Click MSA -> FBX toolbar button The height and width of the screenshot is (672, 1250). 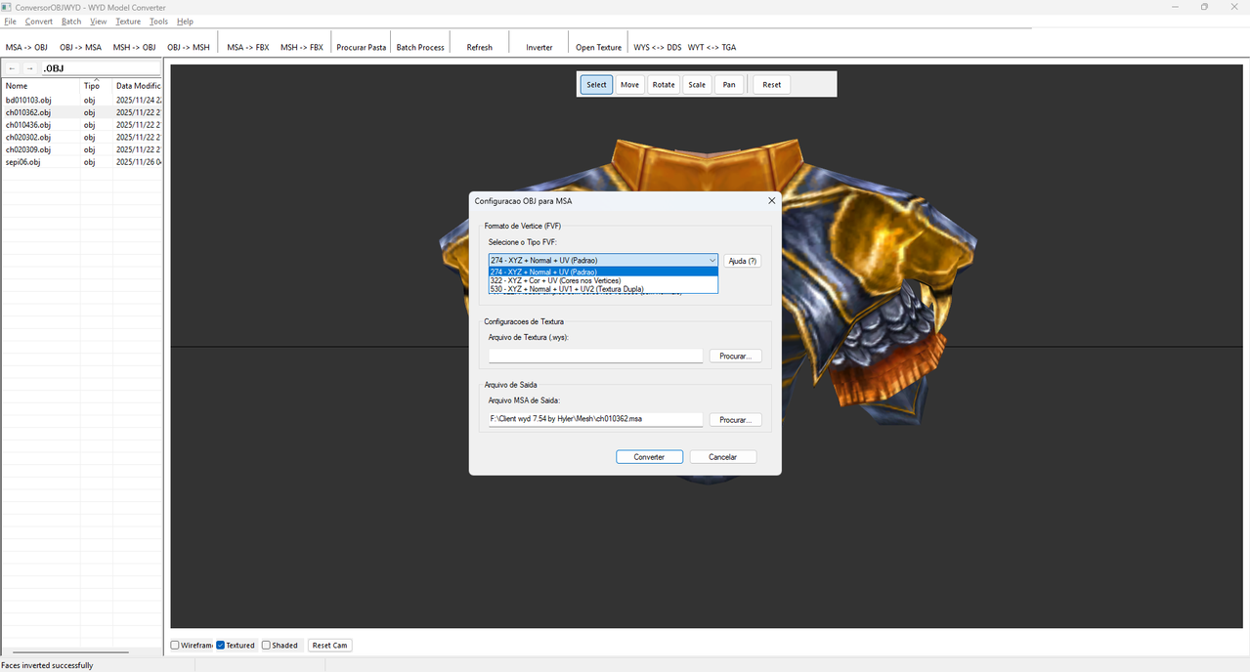[248, 47]
